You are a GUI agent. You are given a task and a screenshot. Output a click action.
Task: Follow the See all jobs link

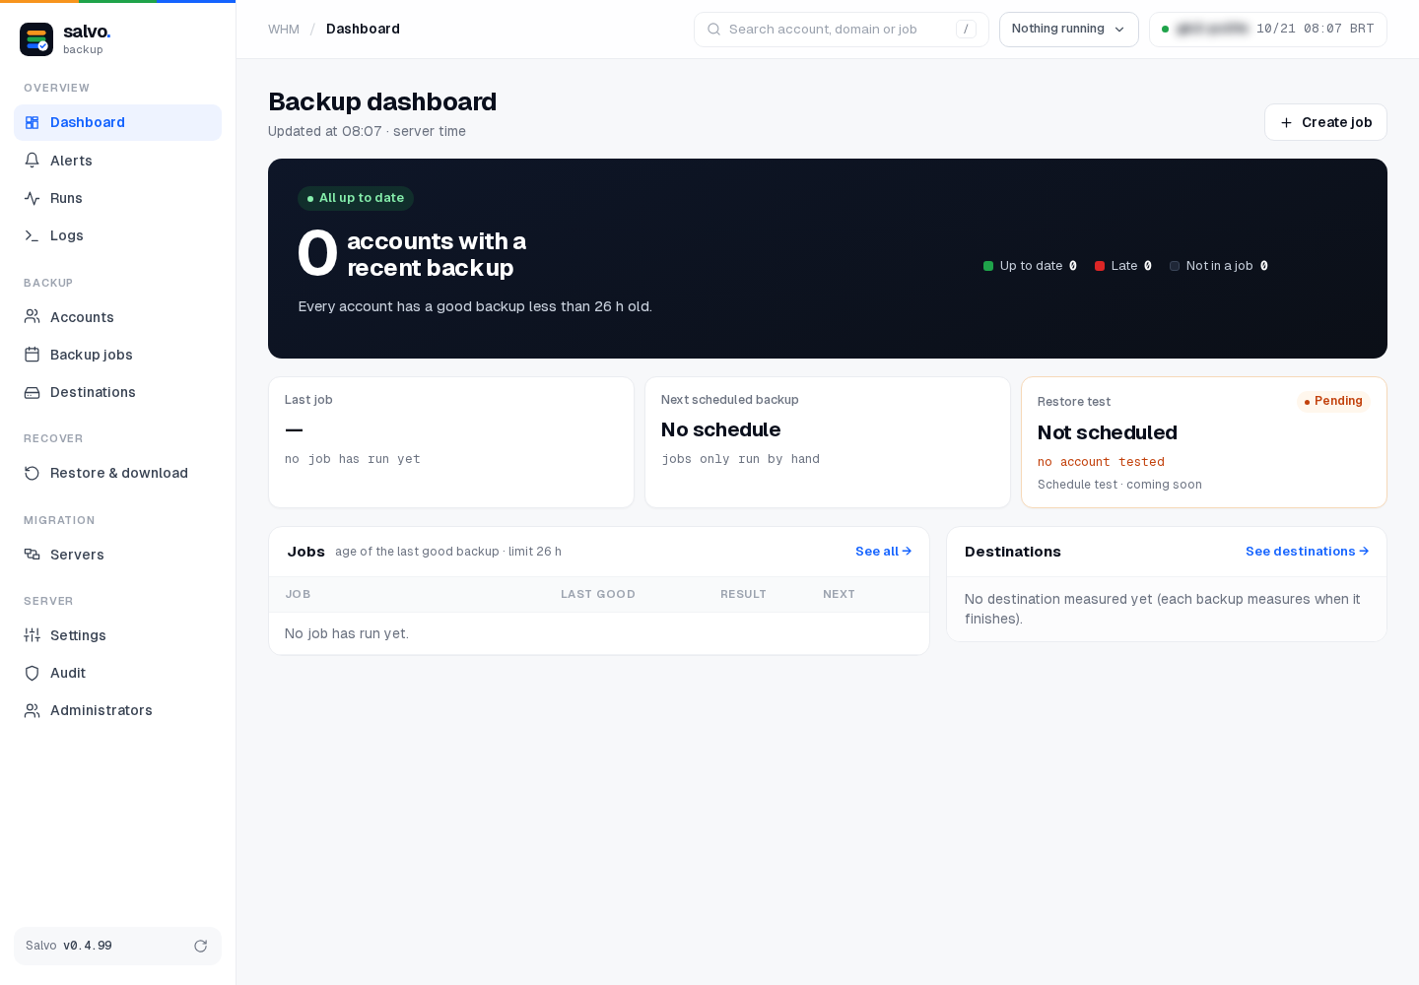tap(883, 552)
